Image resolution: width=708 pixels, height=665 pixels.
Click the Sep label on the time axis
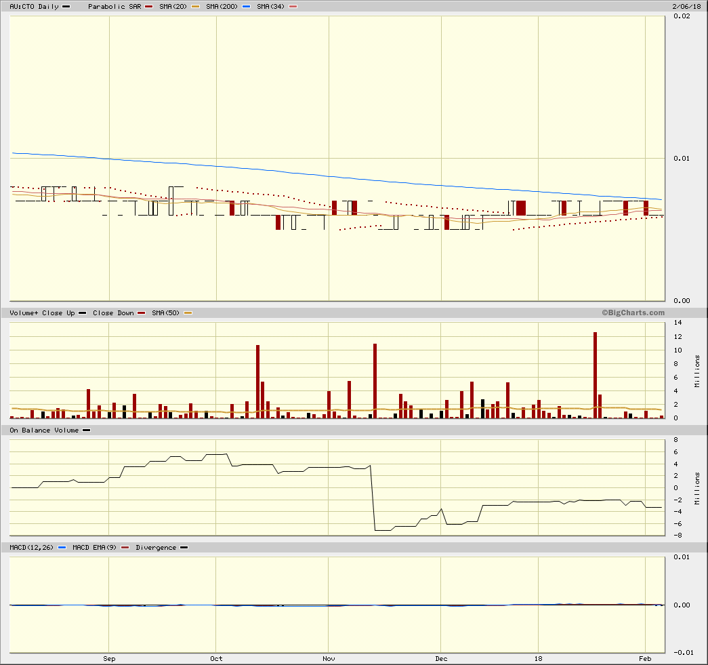click(109, 658)
